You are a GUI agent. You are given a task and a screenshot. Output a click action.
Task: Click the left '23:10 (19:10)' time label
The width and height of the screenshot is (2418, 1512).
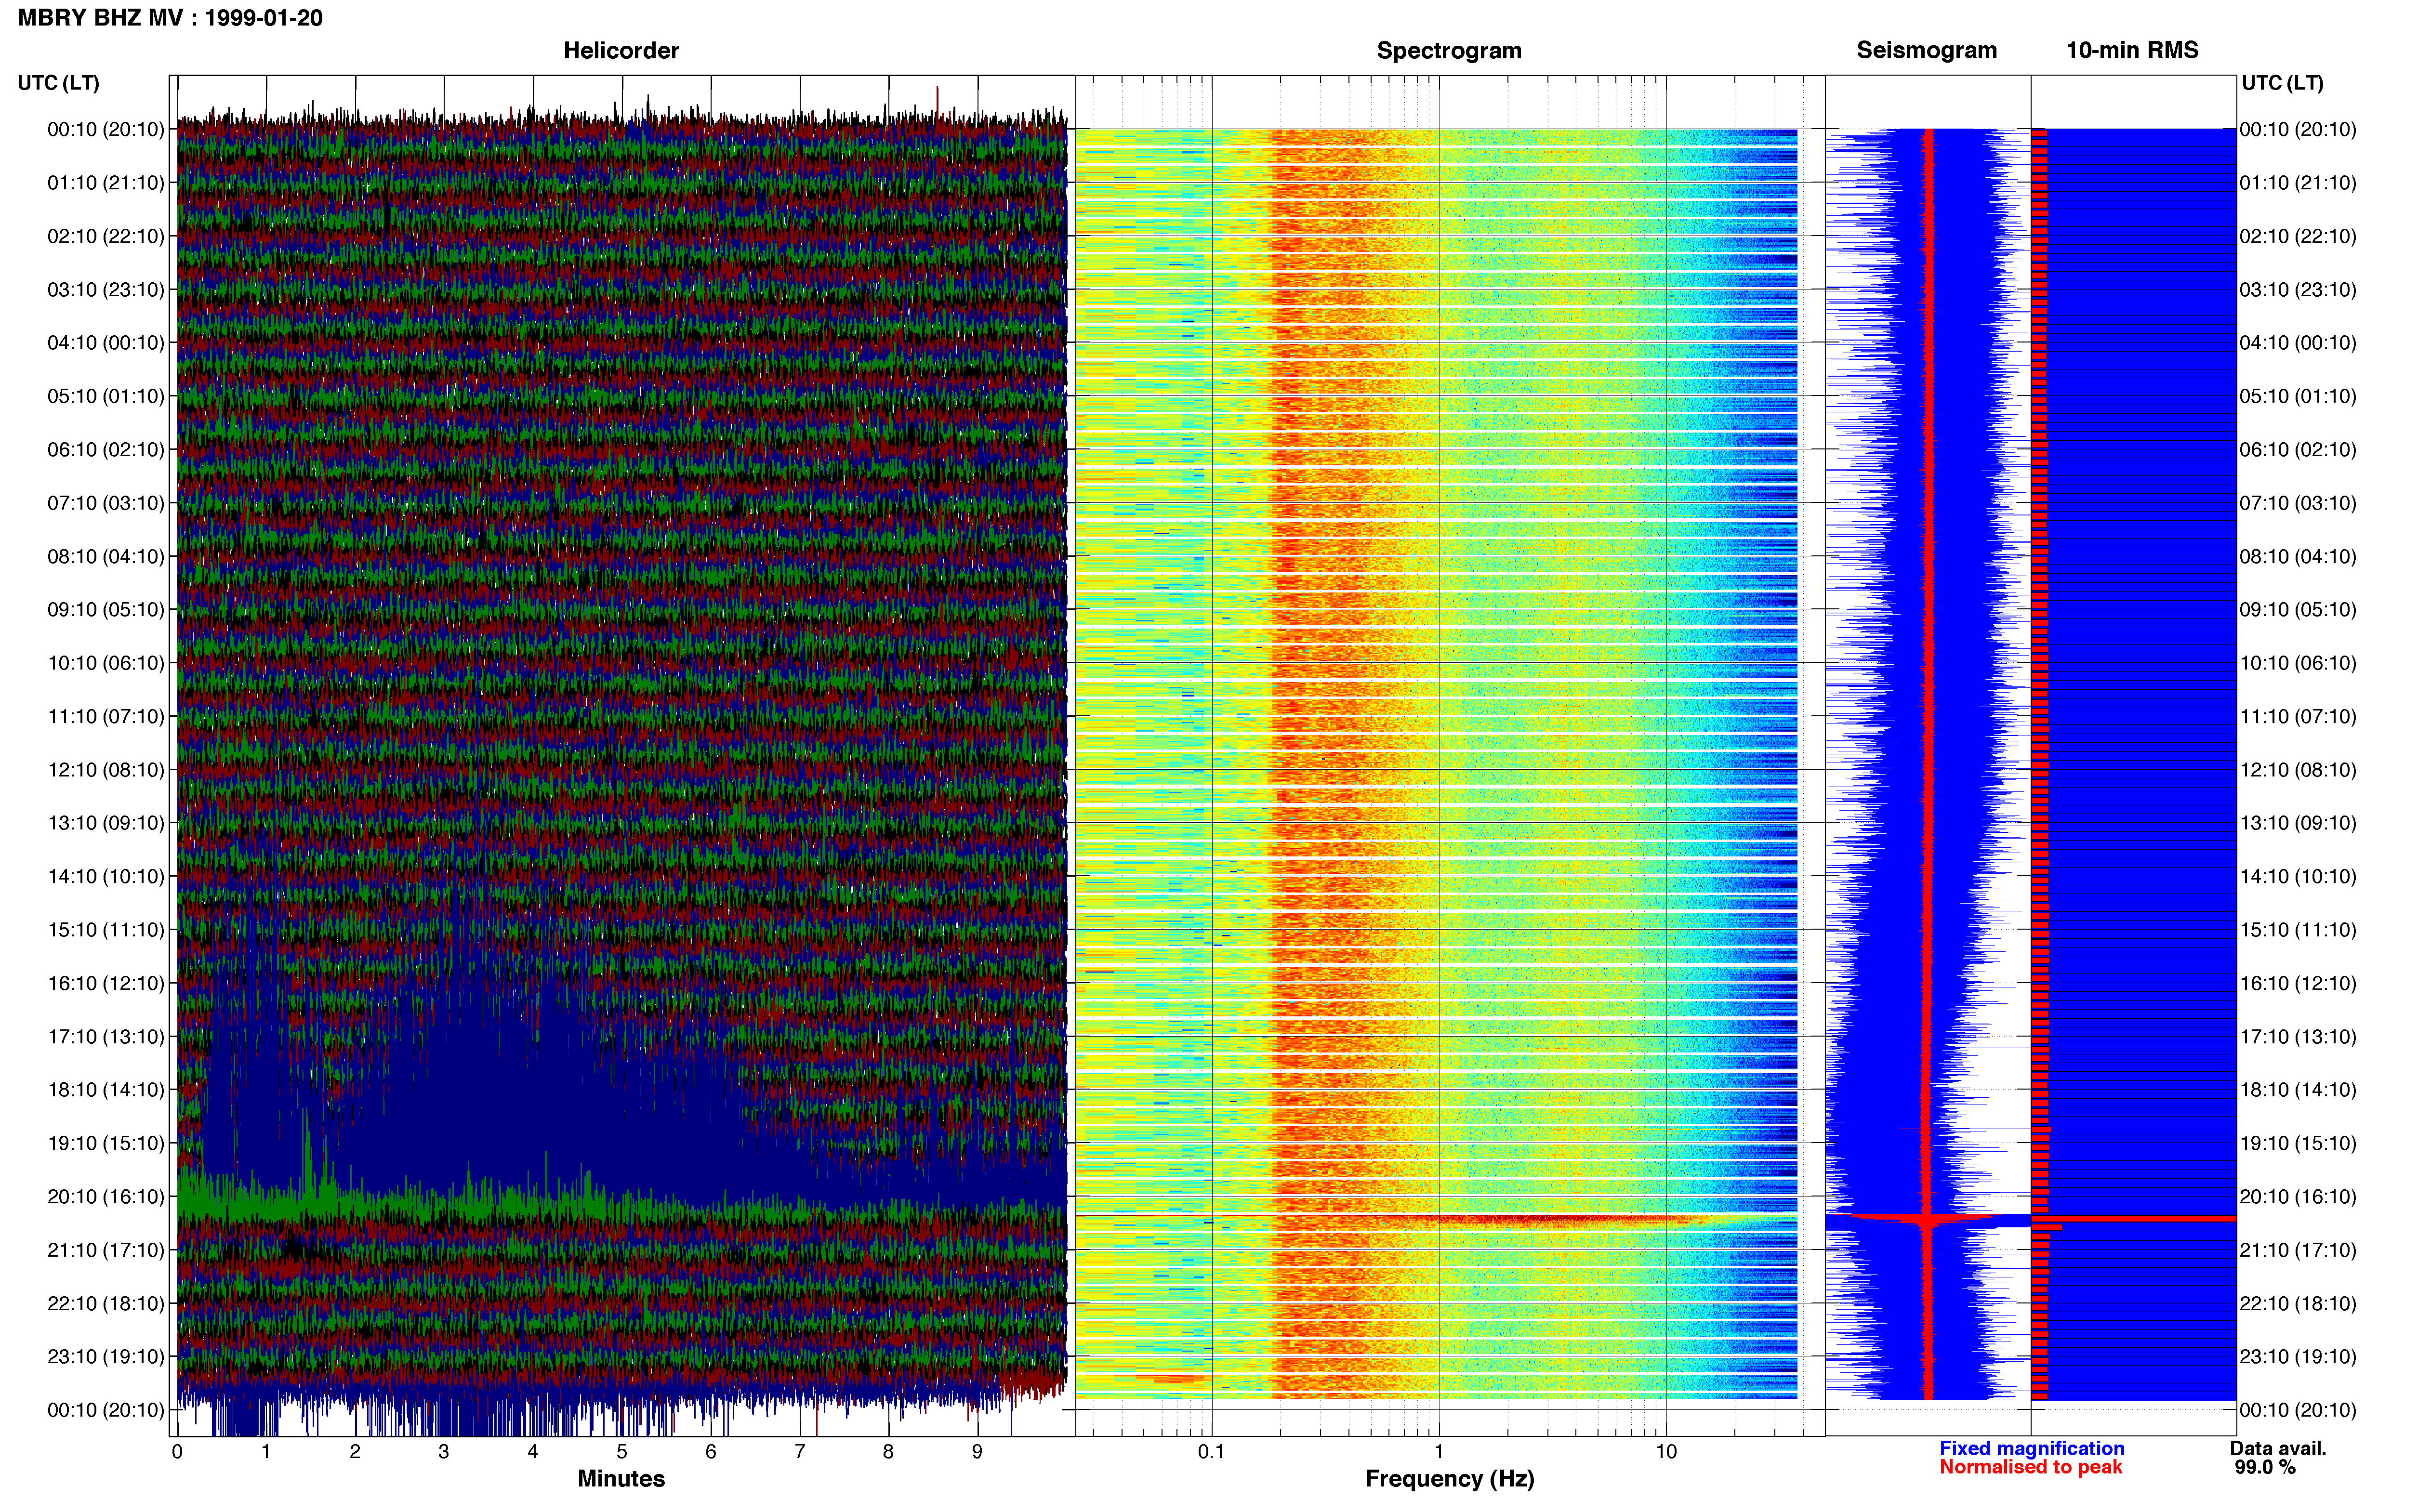coord(106,1357)
